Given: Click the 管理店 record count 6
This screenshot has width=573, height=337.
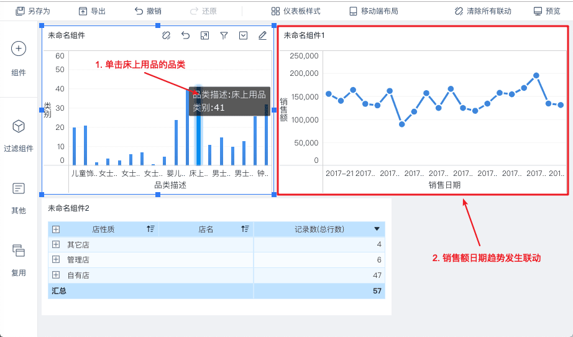Looking at the screenshot, I should [379, 260].
